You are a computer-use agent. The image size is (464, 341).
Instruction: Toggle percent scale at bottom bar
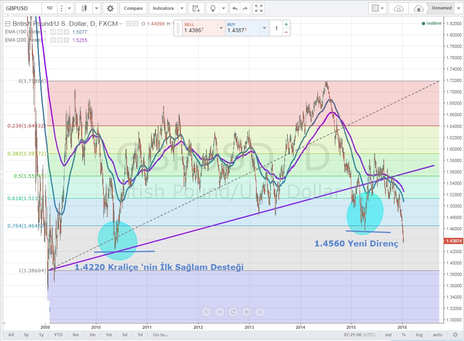click(x=404, y=335)
